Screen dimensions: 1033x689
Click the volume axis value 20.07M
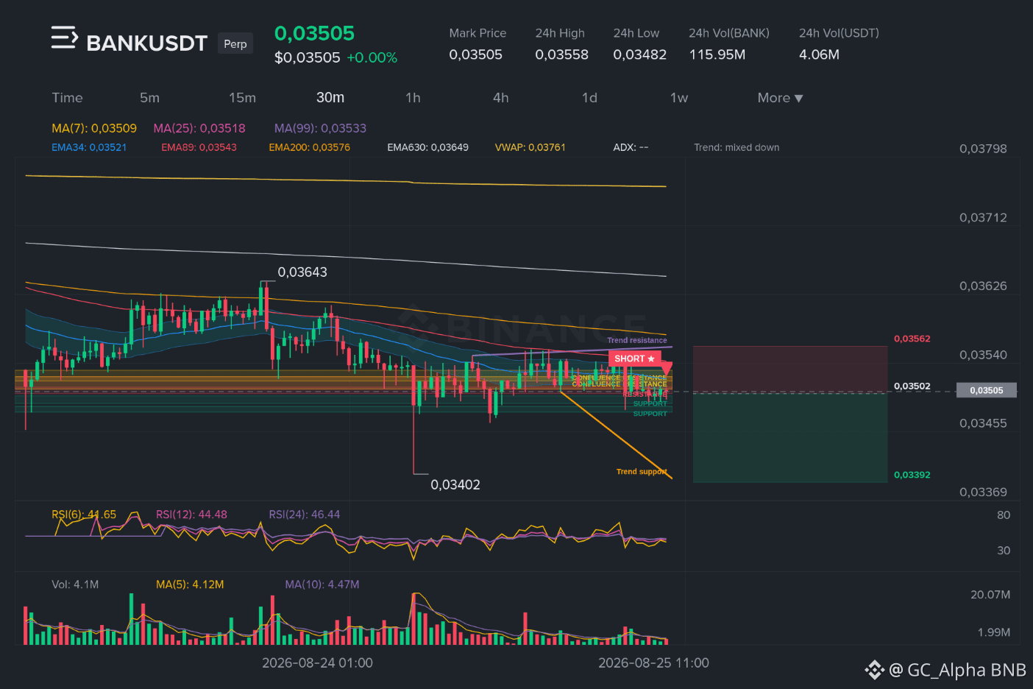(x=990, y=595)
